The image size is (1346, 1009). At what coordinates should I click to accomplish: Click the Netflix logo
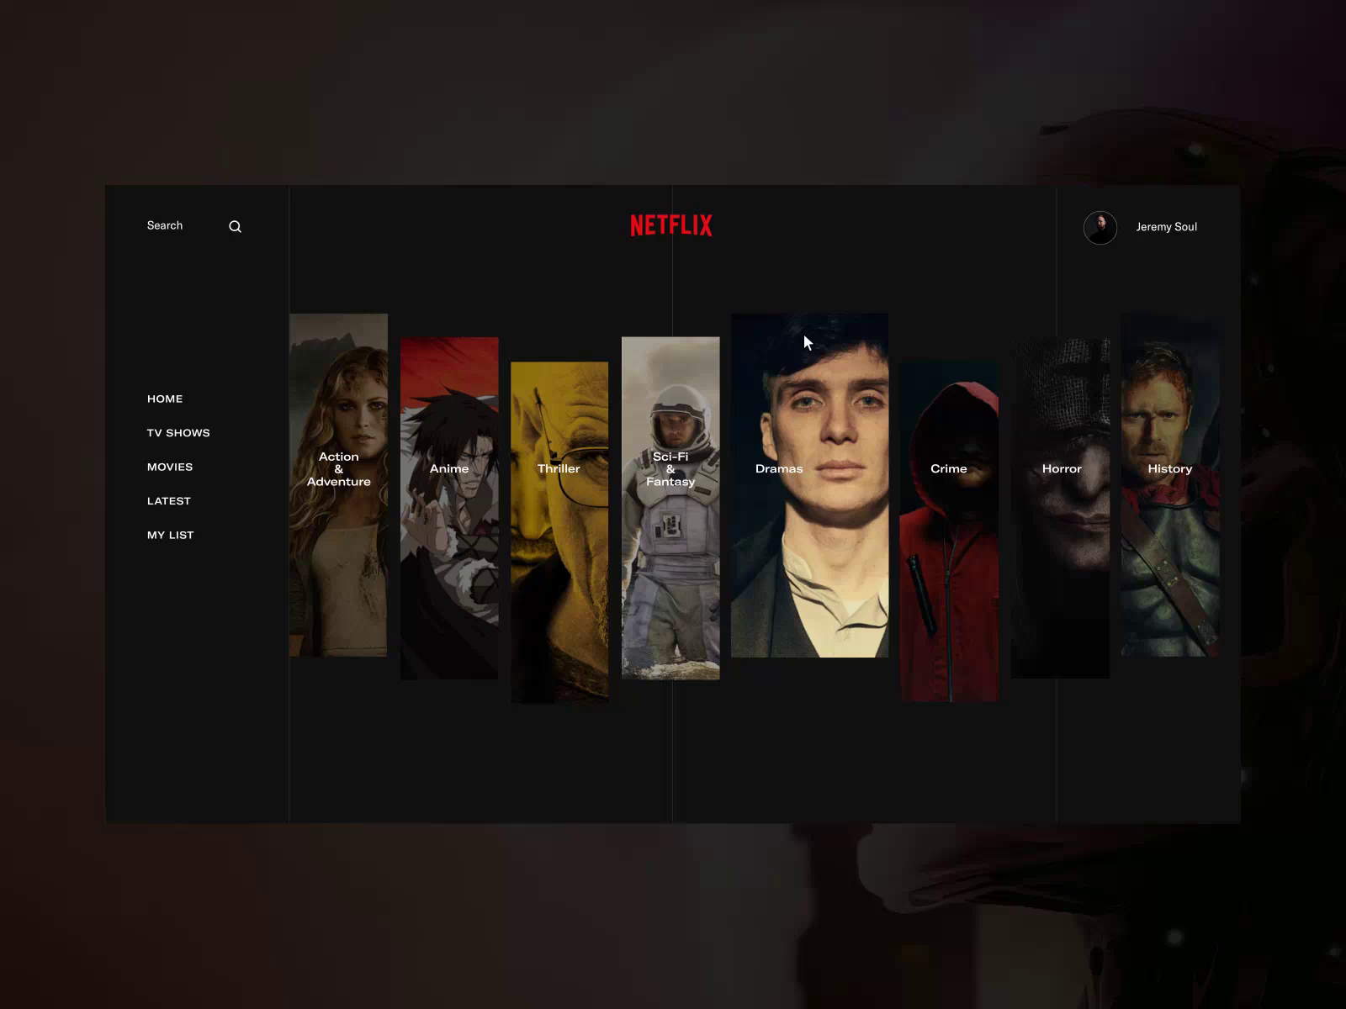point(671,225)
